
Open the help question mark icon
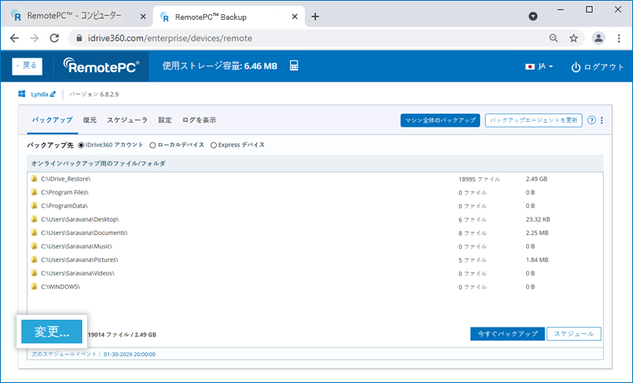591,119
